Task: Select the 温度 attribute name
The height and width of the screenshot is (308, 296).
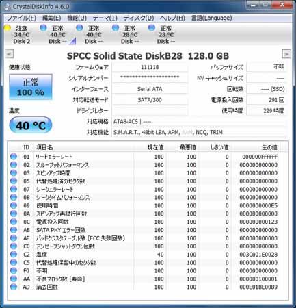Action: [x=42, y=255]
